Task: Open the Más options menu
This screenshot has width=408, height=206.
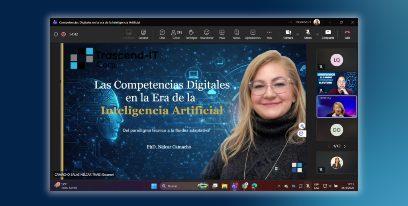Action: click(x=269, y=34)
